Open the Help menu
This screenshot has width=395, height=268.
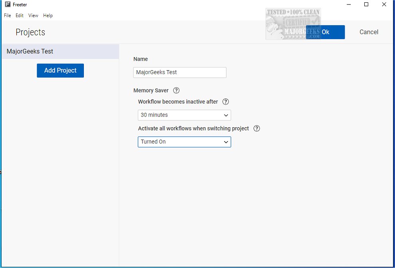(48, 16)
